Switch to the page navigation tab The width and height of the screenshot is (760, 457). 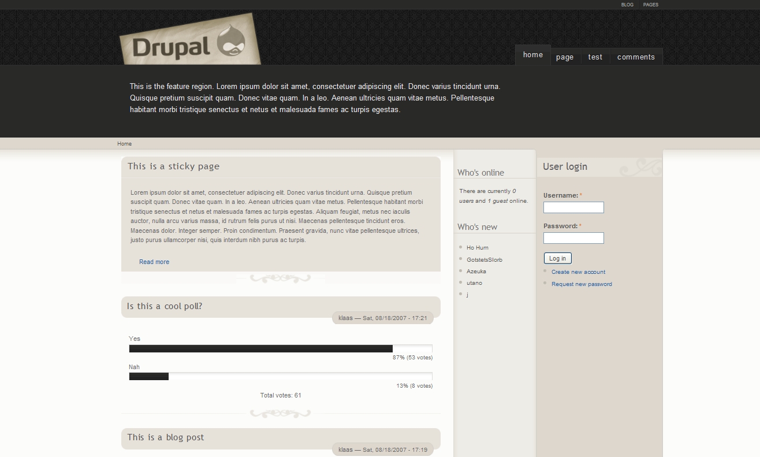pyautogui.click(x=565, y=57)
